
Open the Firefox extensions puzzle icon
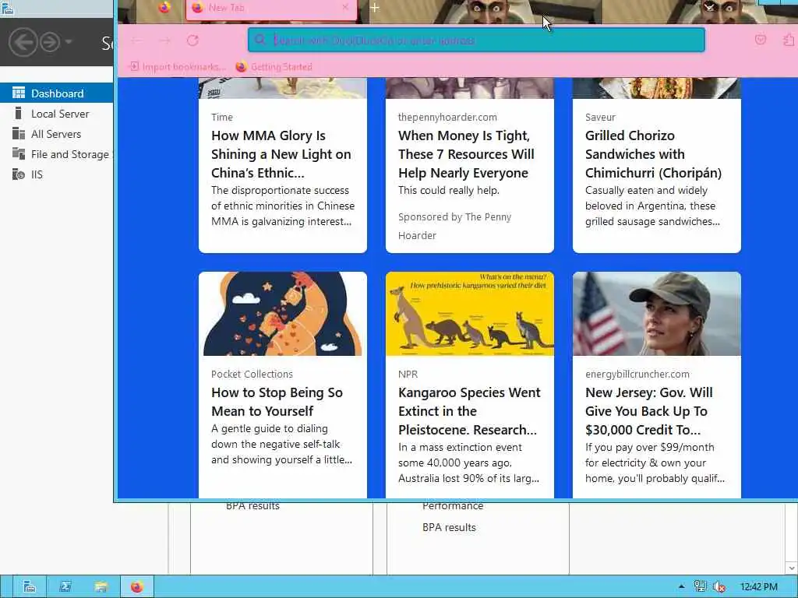click(789, 40)
